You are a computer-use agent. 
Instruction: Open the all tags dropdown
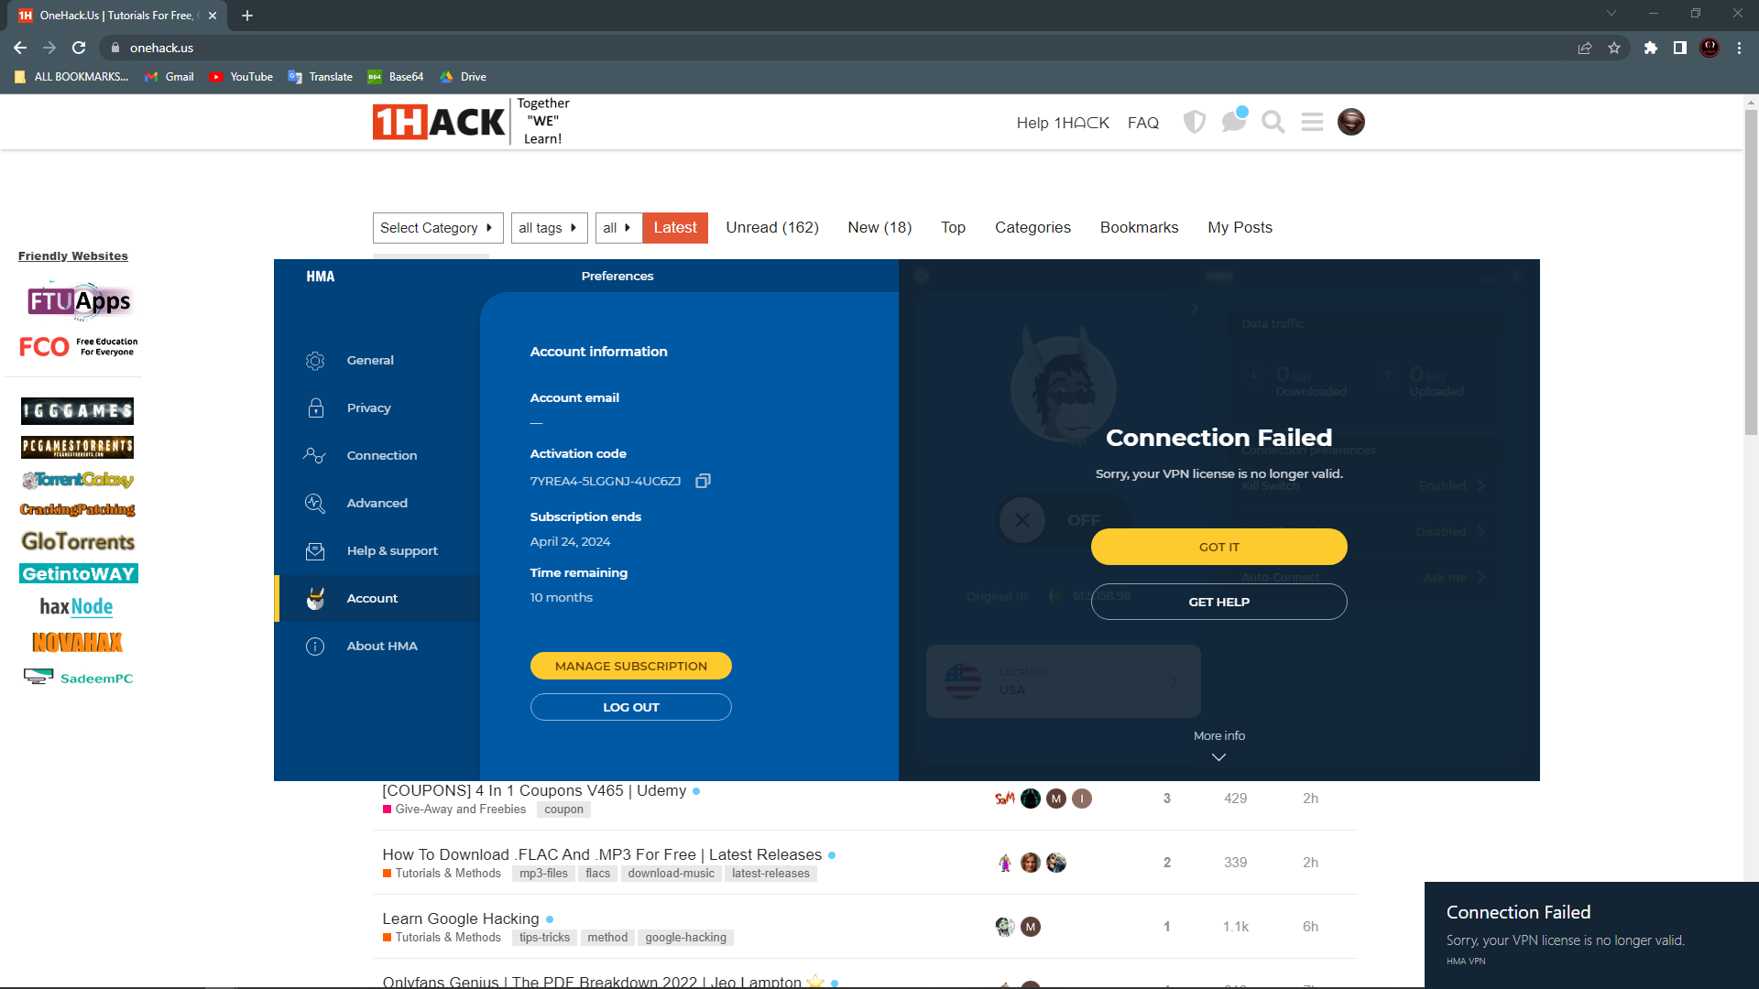[548, 228]
